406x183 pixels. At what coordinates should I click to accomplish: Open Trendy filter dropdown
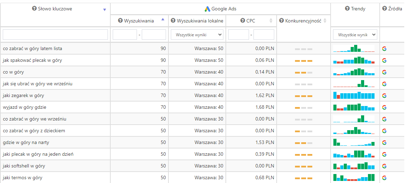355,35
